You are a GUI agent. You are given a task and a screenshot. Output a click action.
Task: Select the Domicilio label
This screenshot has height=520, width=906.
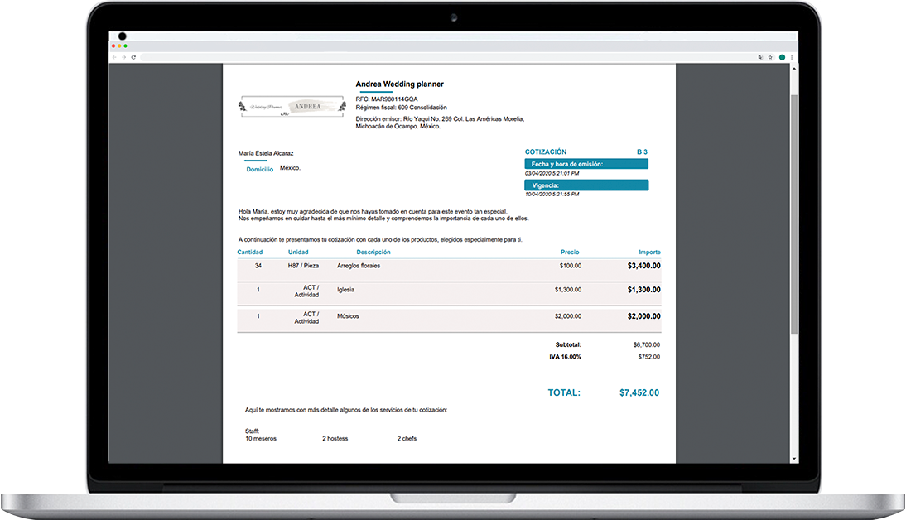tap(259, 169)
